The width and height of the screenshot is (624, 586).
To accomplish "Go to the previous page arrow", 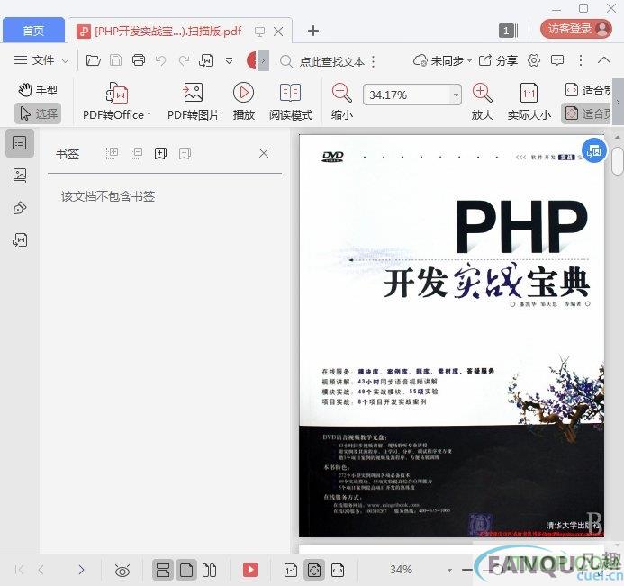I will 41,570.
